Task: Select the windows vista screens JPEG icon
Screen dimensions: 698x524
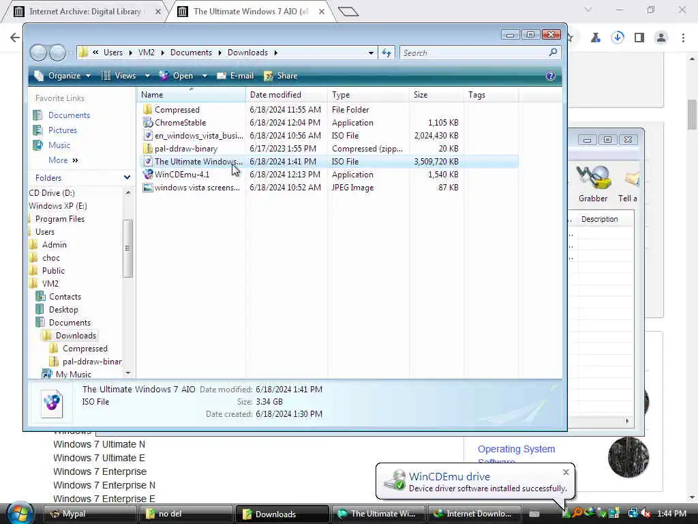Action: (148, 188)
